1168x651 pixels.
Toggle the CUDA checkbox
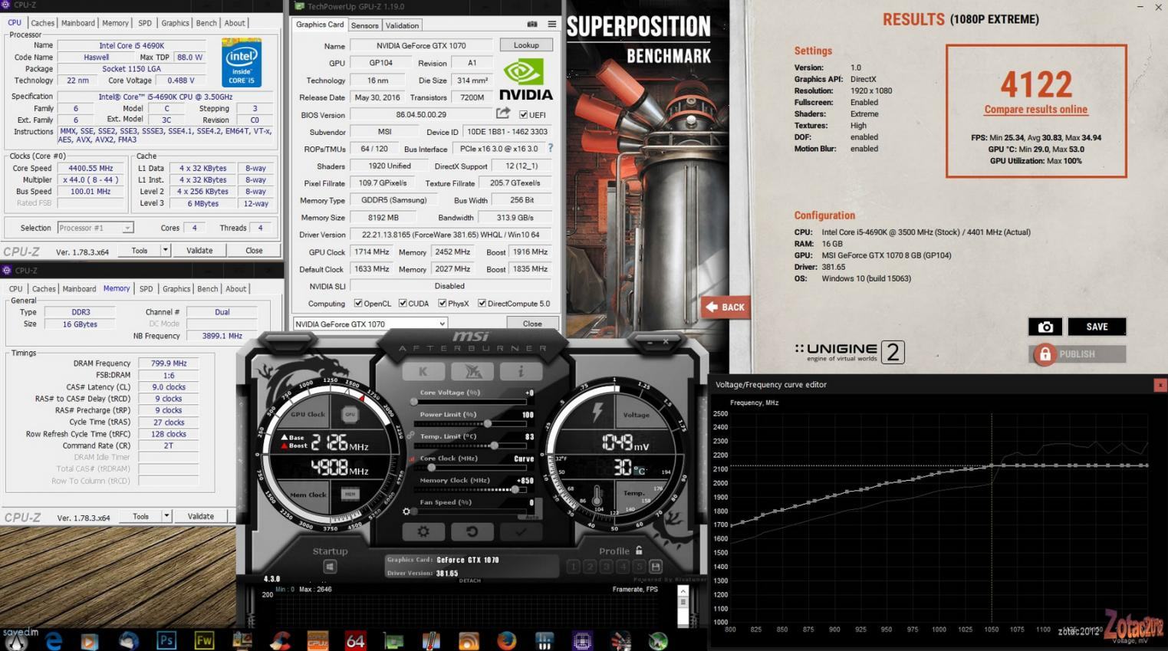(x=403, y=304)
